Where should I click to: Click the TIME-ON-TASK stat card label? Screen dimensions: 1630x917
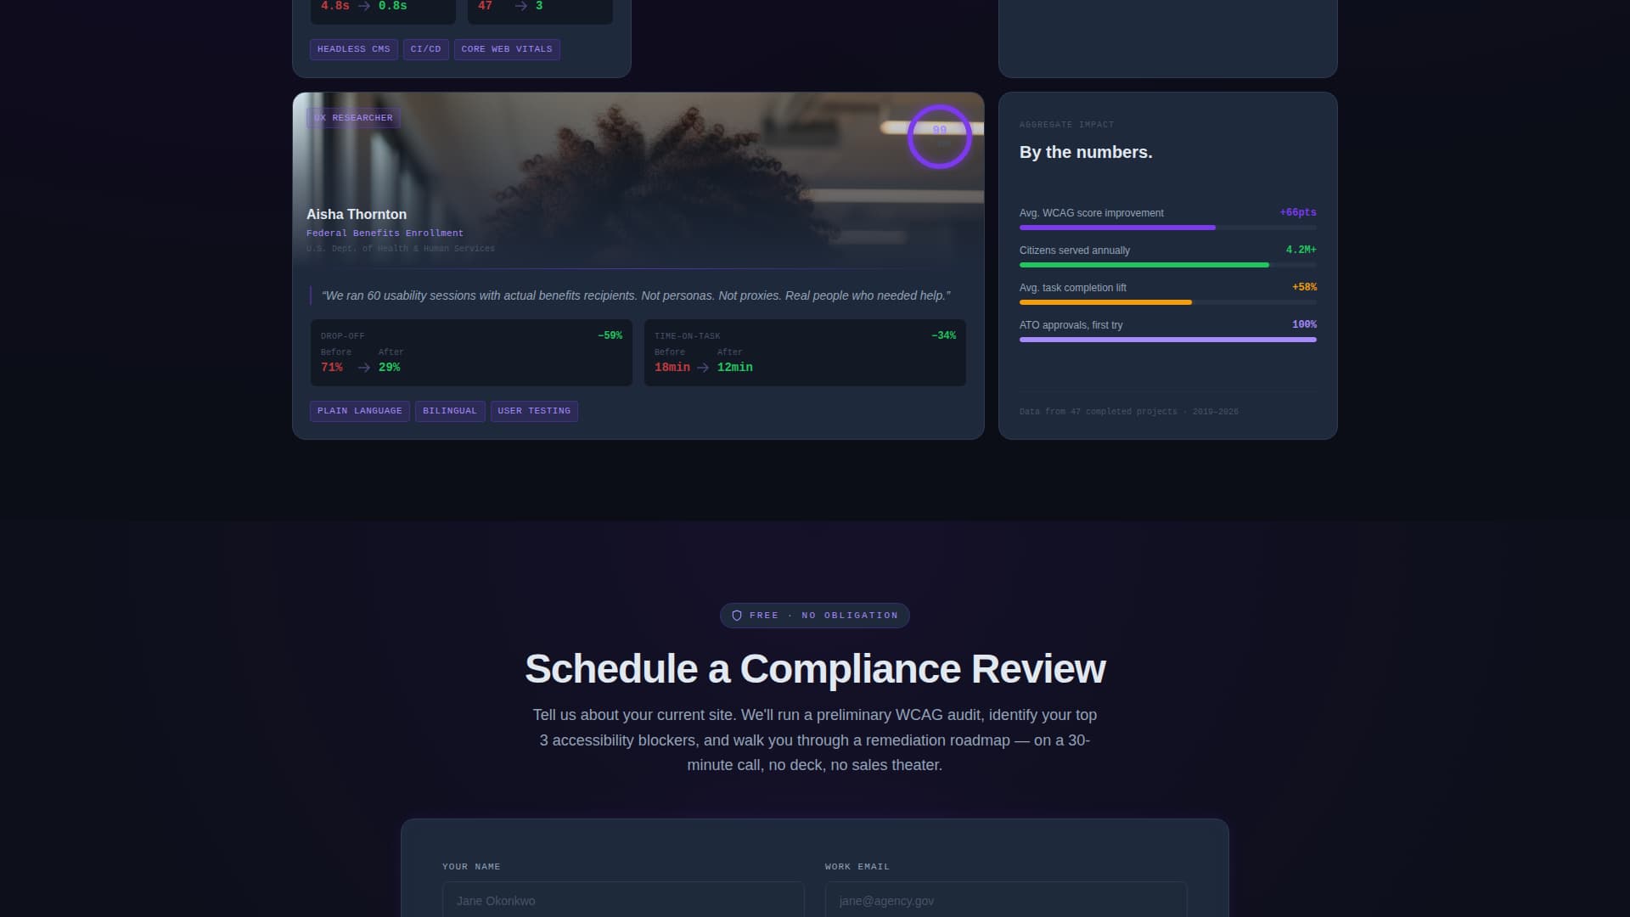[687, 335]
